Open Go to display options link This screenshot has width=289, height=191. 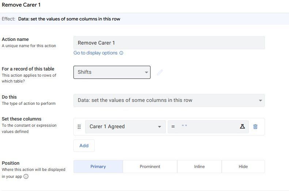point(95,53)
